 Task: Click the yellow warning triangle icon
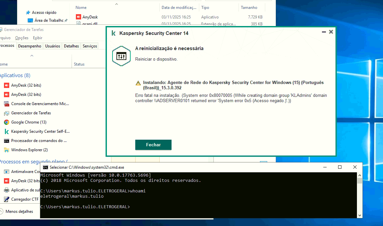pyautogui.click(x=138, y=83)
